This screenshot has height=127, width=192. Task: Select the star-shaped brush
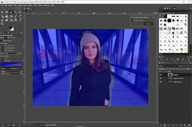pyautogui.click(x=173, y=20)
